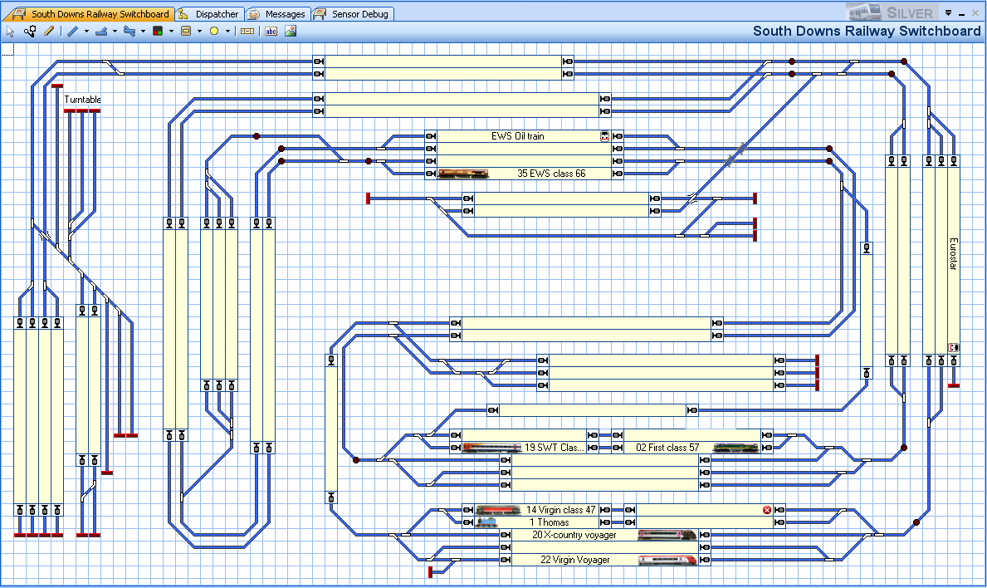
Task: Open the Sensor Debug tab
Action: coord(353,14)
